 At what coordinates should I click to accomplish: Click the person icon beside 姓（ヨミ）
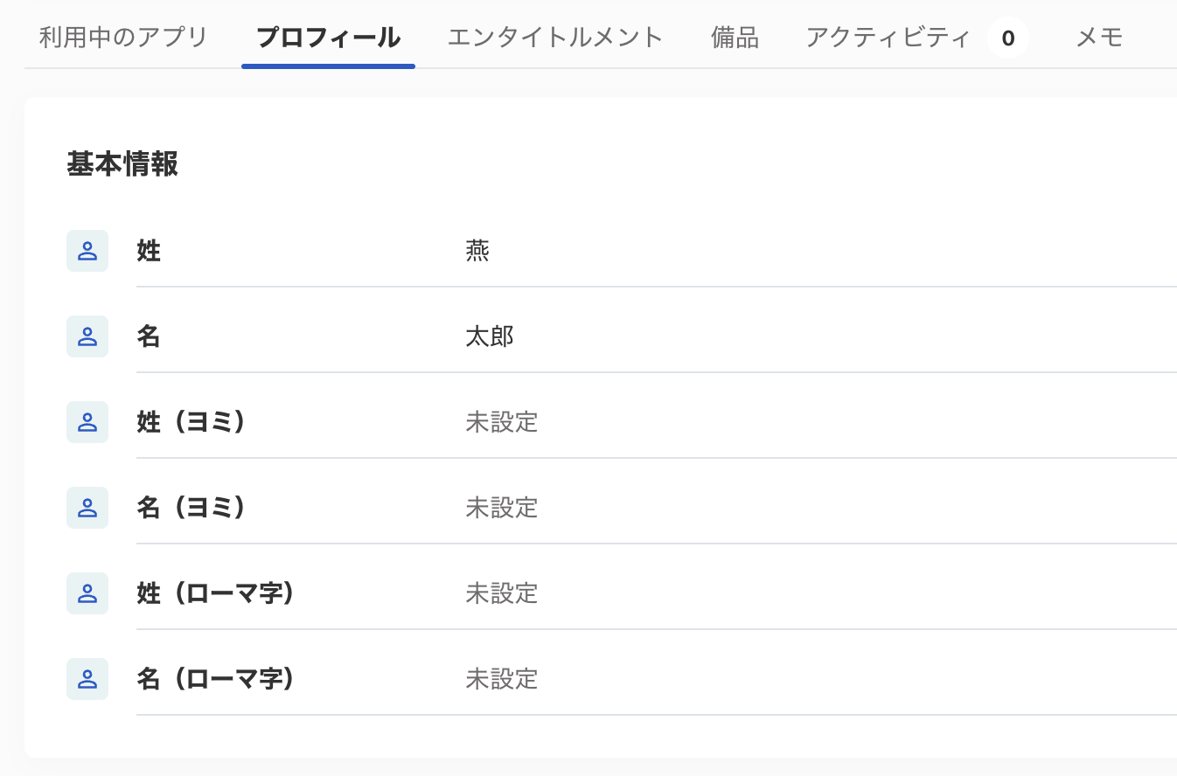click(87, 422)
